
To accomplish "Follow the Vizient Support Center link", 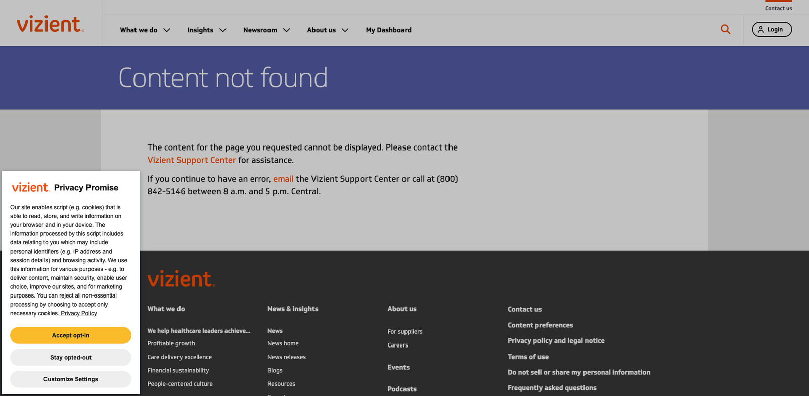I will tap(191, 160).
